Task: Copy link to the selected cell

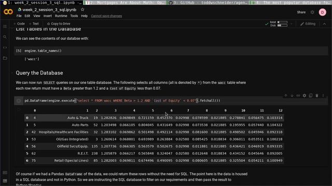Action: coord(298,96)
